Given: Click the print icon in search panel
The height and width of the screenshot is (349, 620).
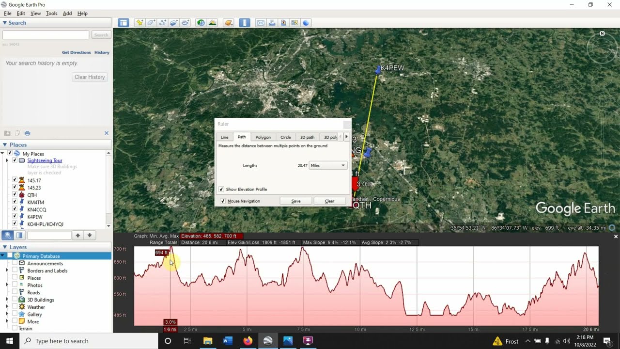Looking at the screenshot, I should click(28, 133).
